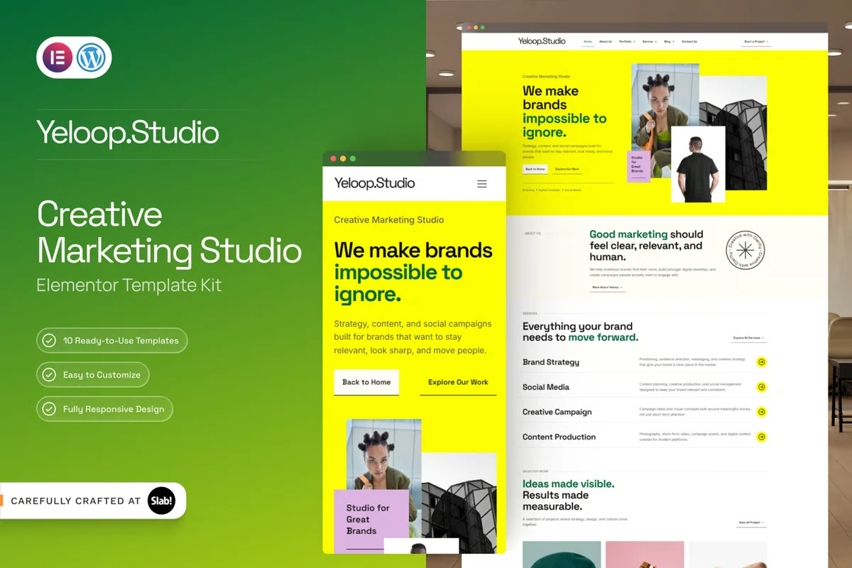Click the Creative Campaign service title
The height and width of the screenshot is (568, 852).
pos(557,412)
